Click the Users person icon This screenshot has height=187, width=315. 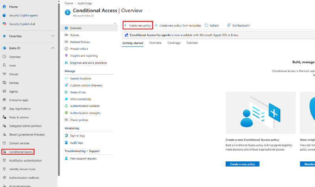tap(4, 65)
